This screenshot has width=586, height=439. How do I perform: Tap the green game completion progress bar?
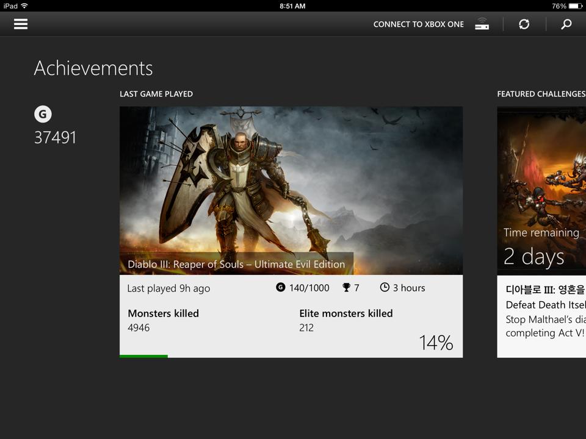(x=143, y=356)
